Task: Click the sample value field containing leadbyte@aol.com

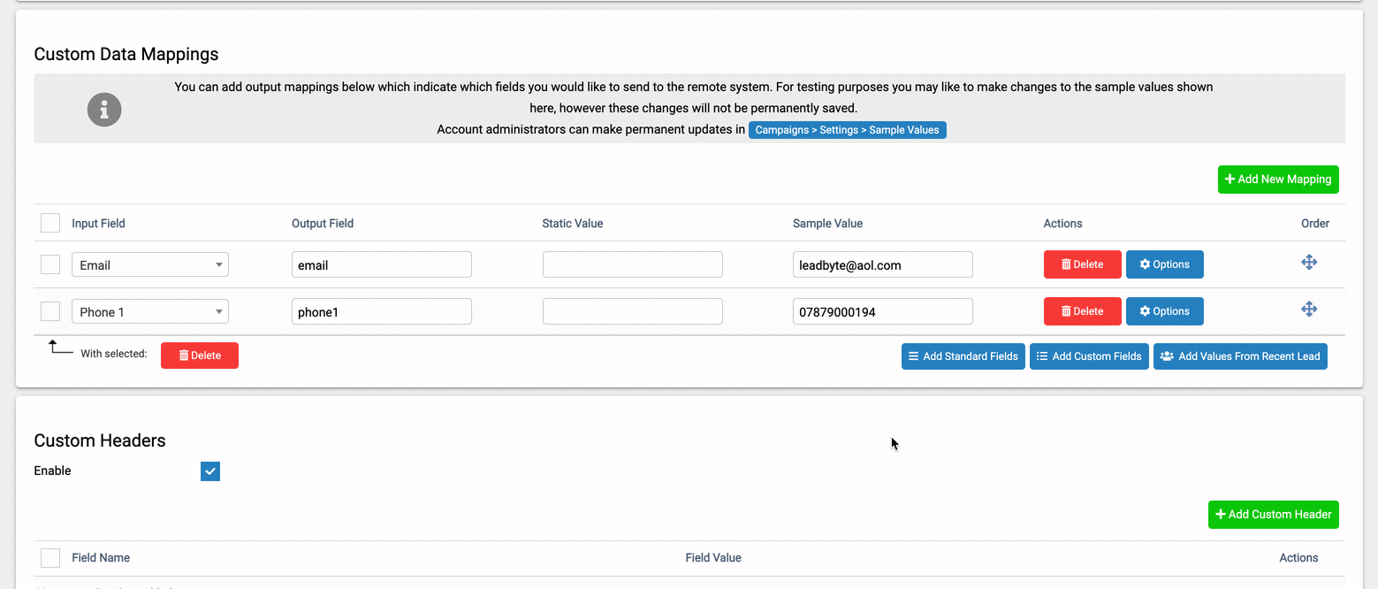Action: tap(882, 264)
